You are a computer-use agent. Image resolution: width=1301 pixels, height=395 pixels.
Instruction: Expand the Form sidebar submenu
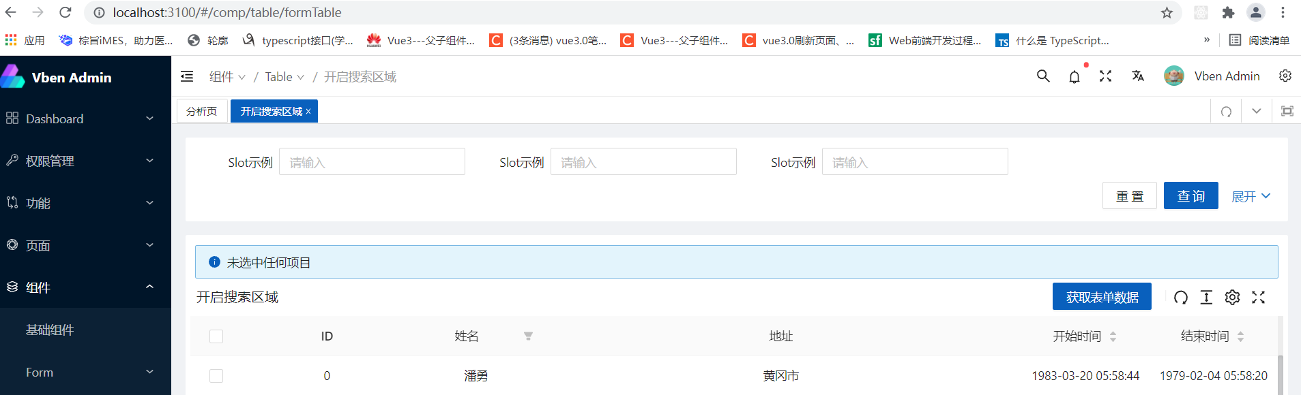(85, 372)
